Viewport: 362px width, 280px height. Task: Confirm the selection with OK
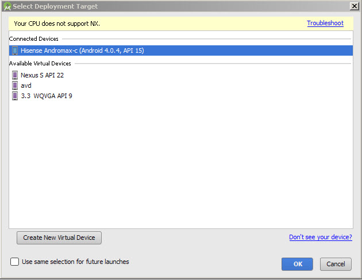click(297, 264)
